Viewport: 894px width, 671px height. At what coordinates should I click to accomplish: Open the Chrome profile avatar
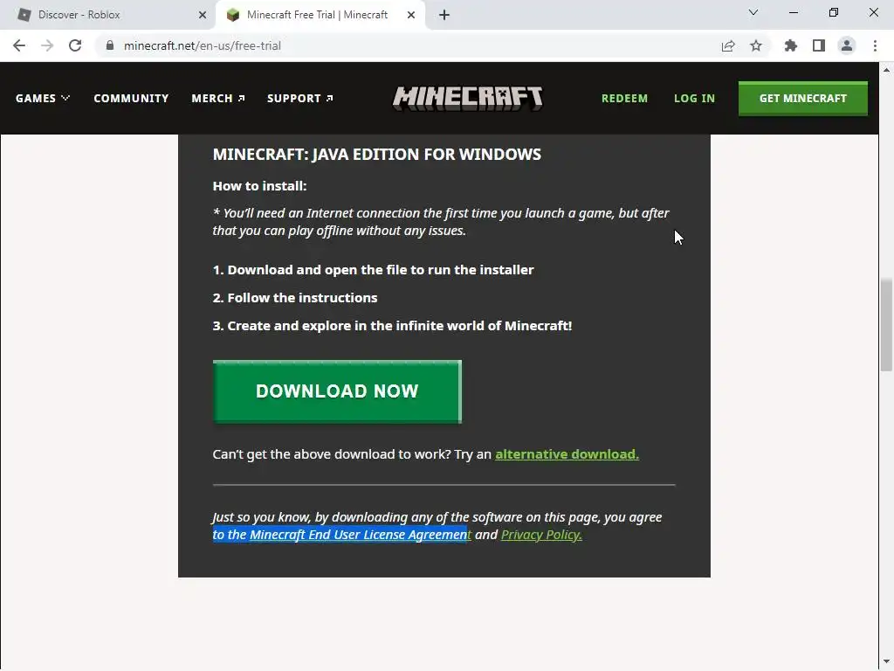click(847, 45)
